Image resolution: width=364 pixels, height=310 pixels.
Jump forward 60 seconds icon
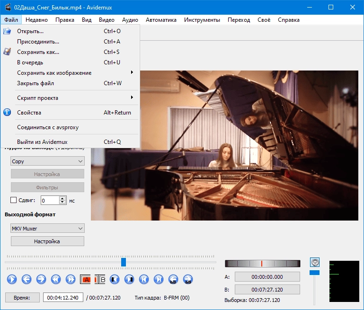[x=188, y=279]
